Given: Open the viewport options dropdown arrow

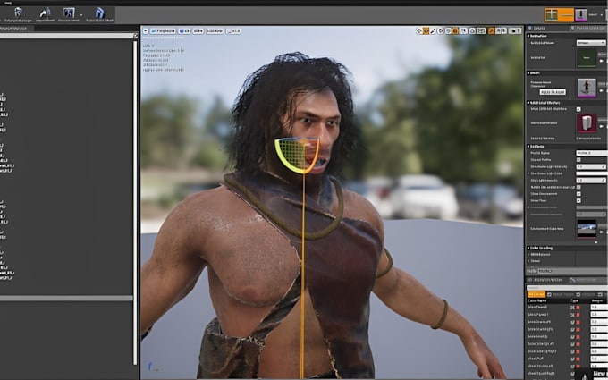Looking at the screenshot, I should point(146,30).
